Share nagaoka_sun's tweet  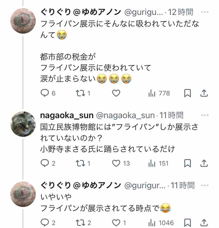[x=204, y=163]
